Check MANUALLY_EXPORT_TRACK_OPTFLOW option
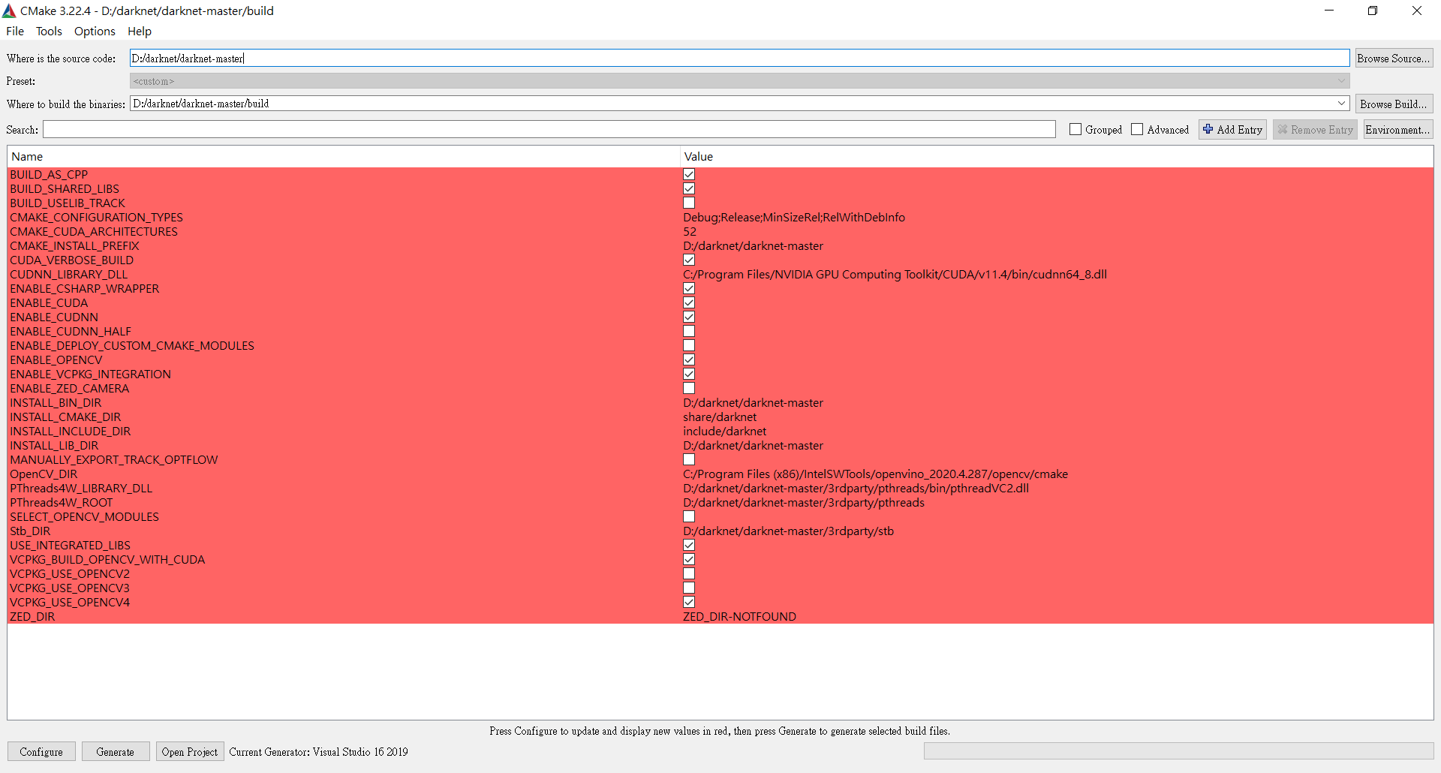 click(x=689, y=459)
